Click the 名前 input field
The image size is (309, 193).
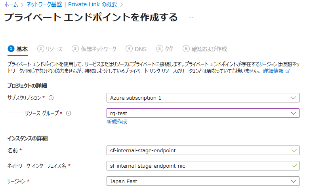pos(198,151)
